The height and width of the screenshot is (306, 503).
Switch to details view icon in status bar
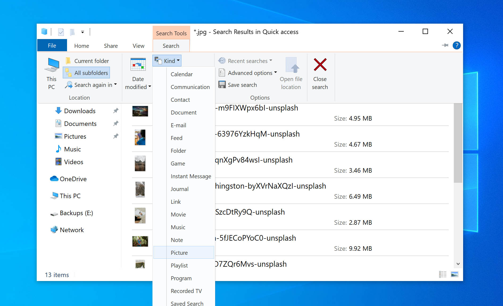point(443,274)
